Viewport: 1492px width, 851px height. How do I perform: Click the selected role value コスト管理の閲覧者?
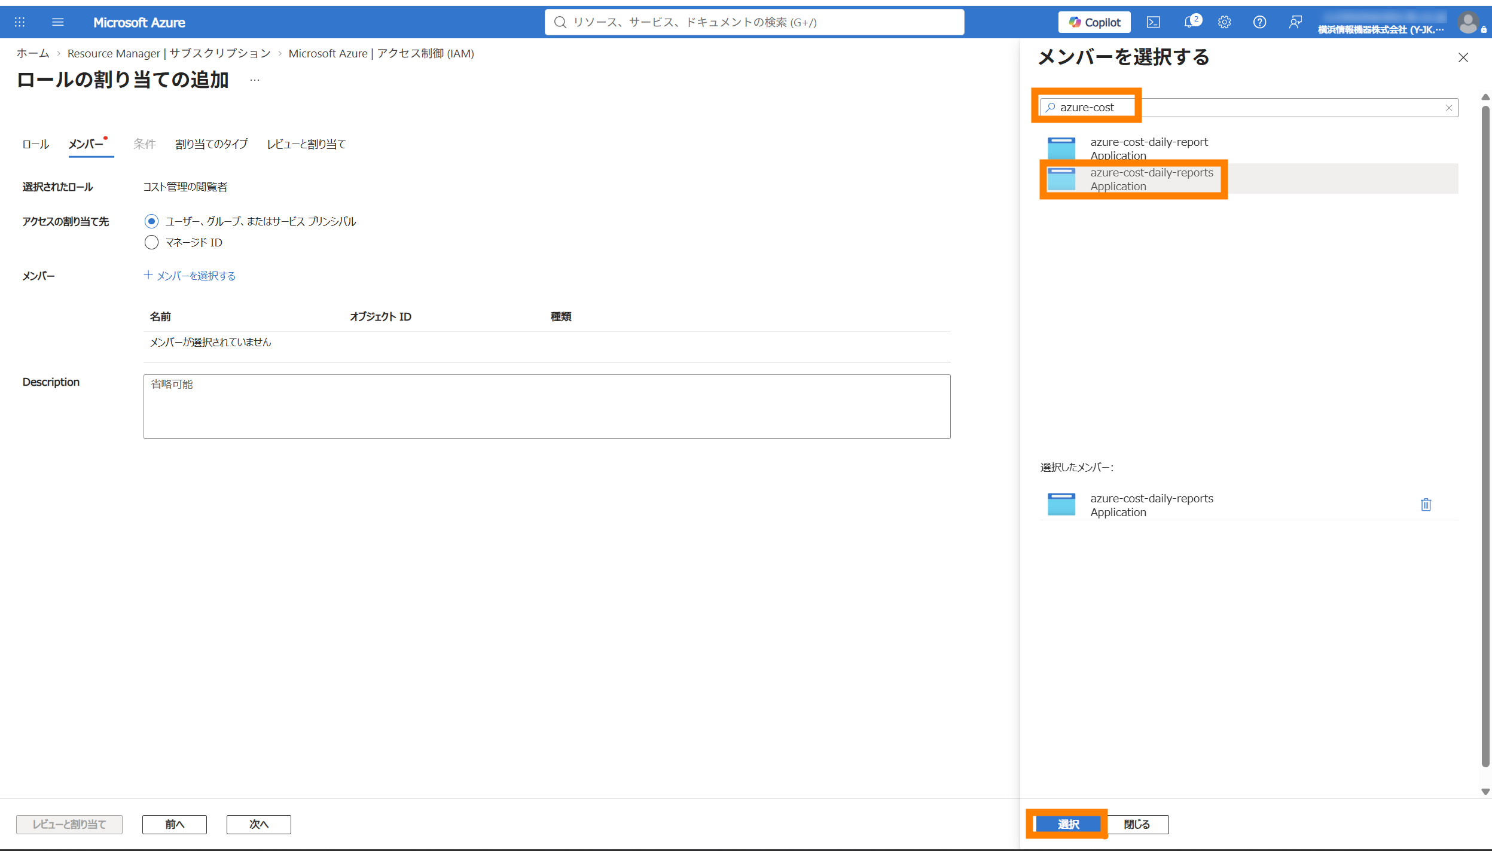click(185, 187)
